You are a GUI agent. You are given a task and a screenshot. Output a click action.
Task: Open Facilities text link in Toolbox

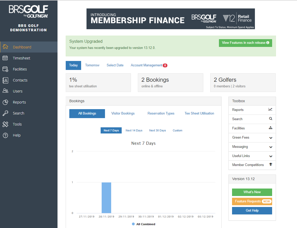coord(238,128)
